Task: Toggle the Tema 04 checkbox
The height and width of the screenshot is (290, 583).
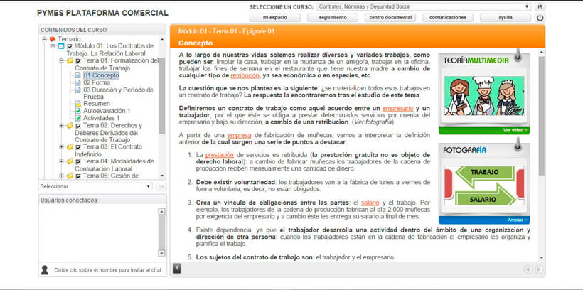Action: [78, 162]
